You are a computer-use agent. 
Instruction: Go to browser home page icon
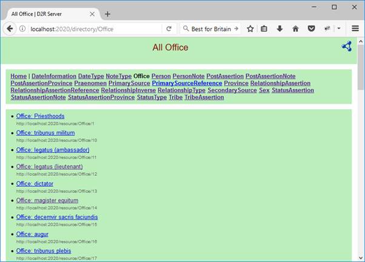click(295, 29)
